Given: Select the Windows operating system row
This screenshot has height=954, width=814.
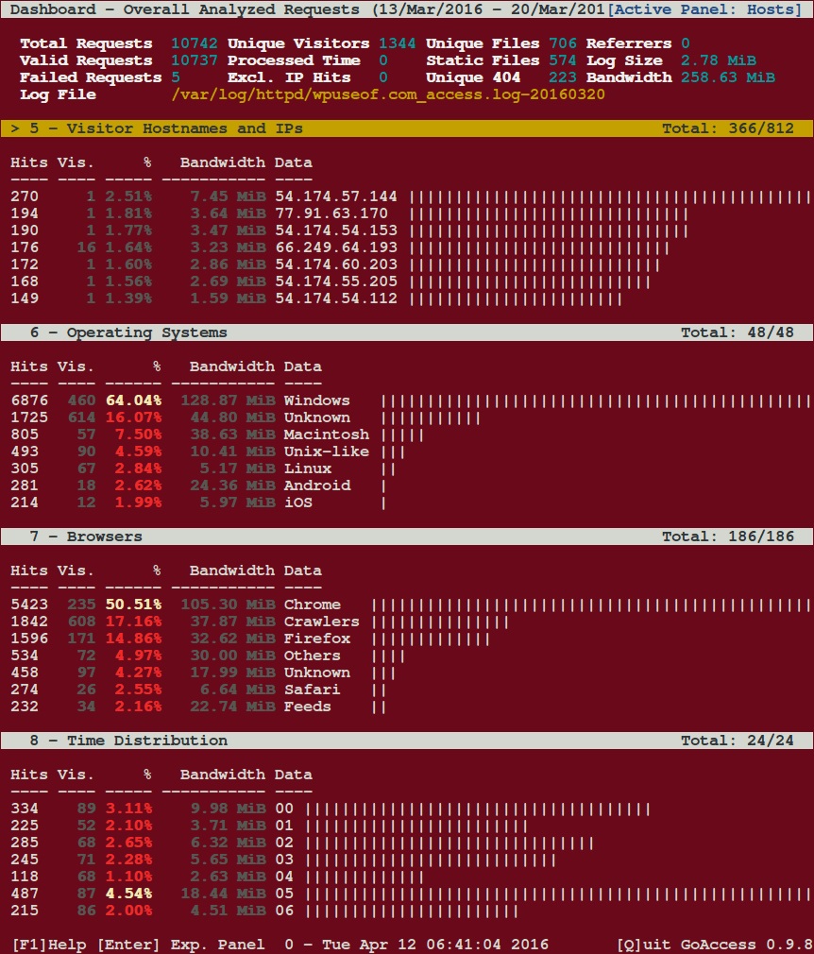Looking at the screenshot, I should coord(407,400).
